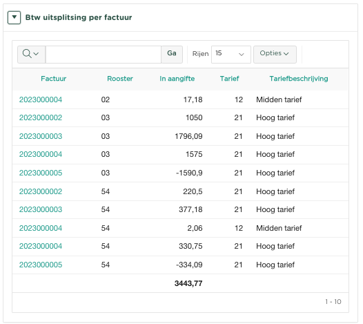Click the Rooster column header
The width and height of the screenshot is (363, 324).
point(120,79)
